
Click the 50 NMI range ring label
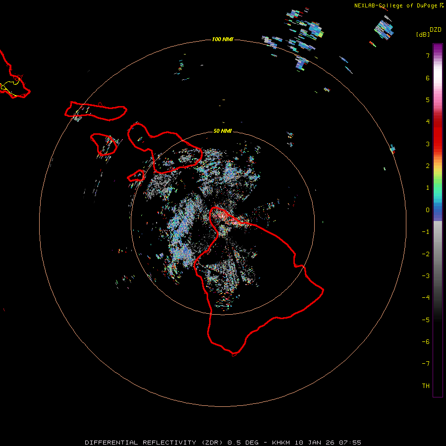tap(223, 131)
